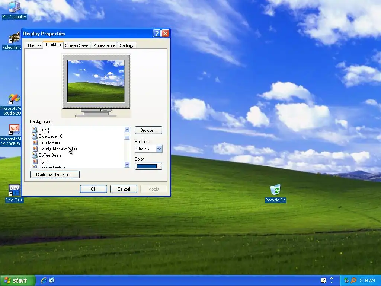The image size is (381, 286).
Task: Select Bliss in the background list
Action: point(43,130)
